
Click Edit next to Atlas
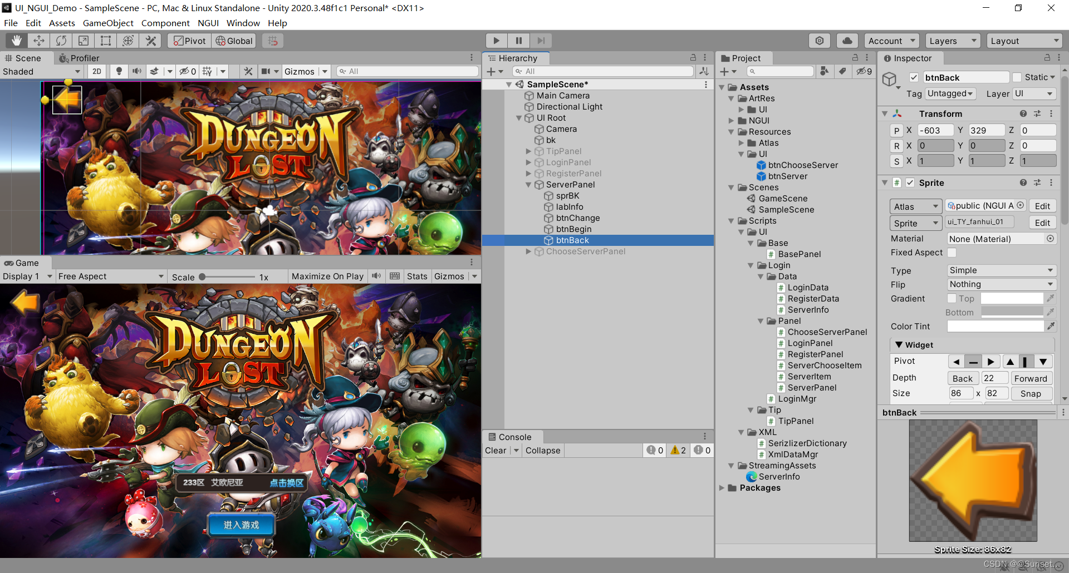[1042, 206]
